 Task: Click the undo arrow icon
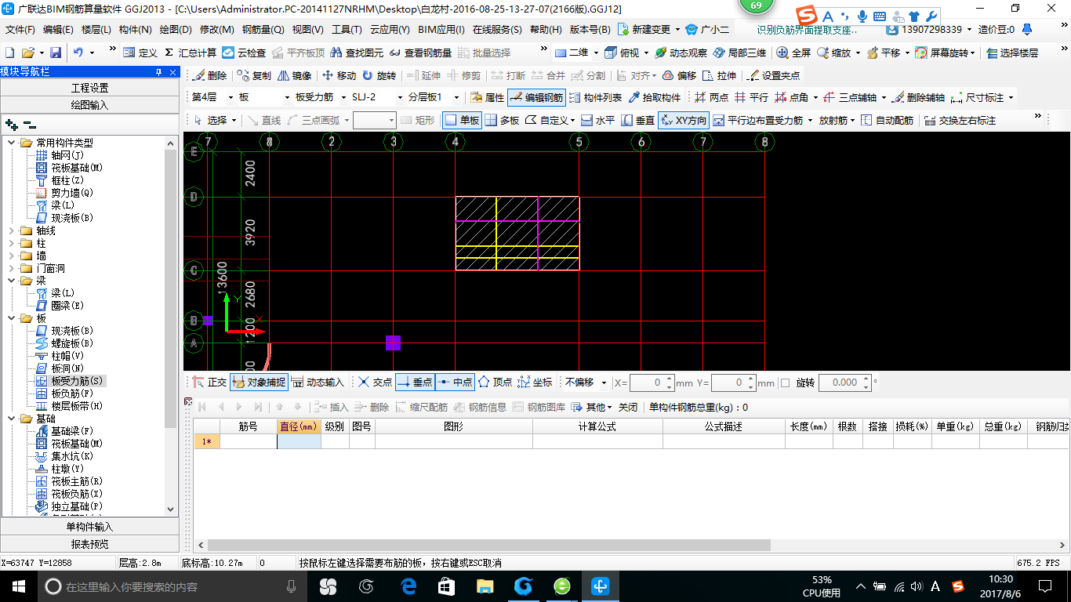point(78,53)
